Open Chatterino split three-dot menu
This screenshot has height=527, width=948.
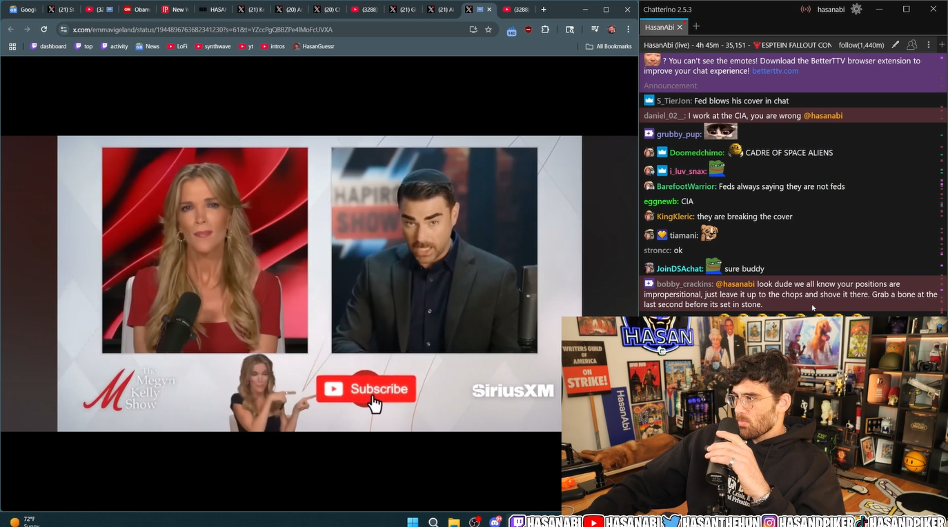tap(929, 45)
